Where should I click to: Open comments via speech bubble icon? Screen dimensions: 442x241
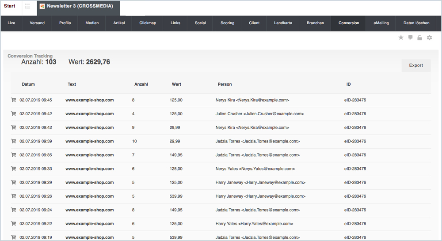[410, 38]
